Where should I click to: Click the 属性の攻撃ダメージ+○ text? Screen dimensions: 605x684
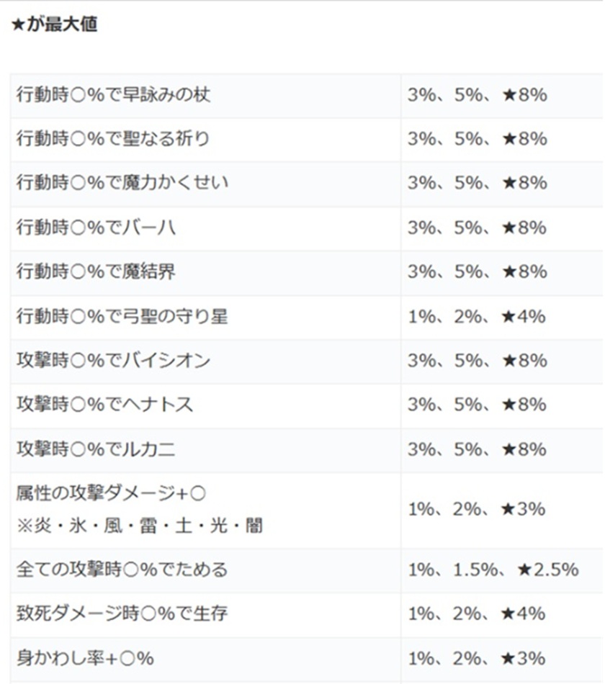pyautogui.click(x=112, y=494)
